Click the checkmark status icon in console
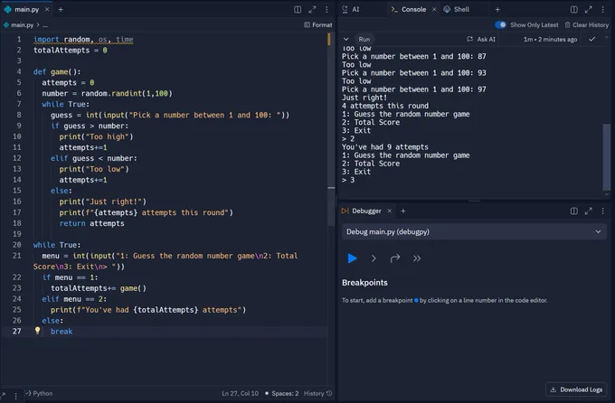This screenshot has height=403, width=615. click(x=591, y=39)
